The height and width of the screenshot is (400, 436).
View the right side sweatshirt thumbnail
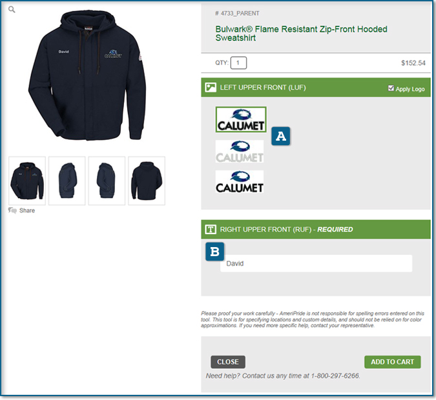coord(107,181)
